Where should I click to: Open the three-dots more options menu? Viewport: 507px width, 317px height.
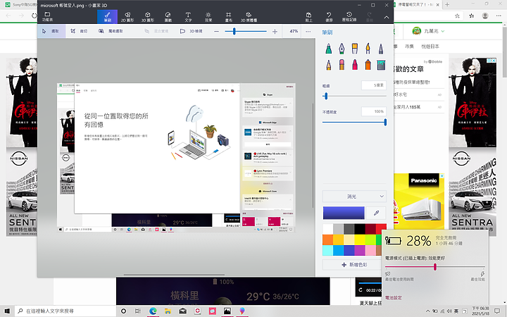pyautogui.click(x=308, y=32)
